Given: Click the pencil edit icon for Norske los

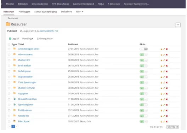Looking at the screenshot, I should click(x=164, y=116).
